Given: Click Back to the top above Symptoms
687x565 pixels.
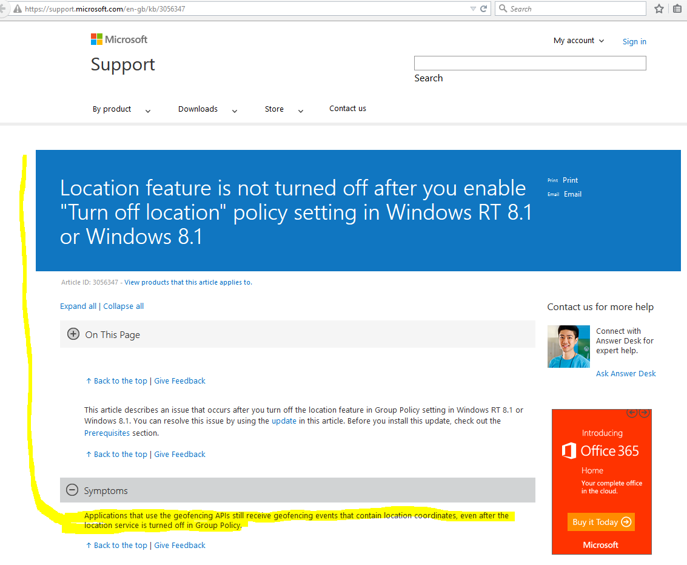Looking at the screenshot, I should (x=116, y=454).
